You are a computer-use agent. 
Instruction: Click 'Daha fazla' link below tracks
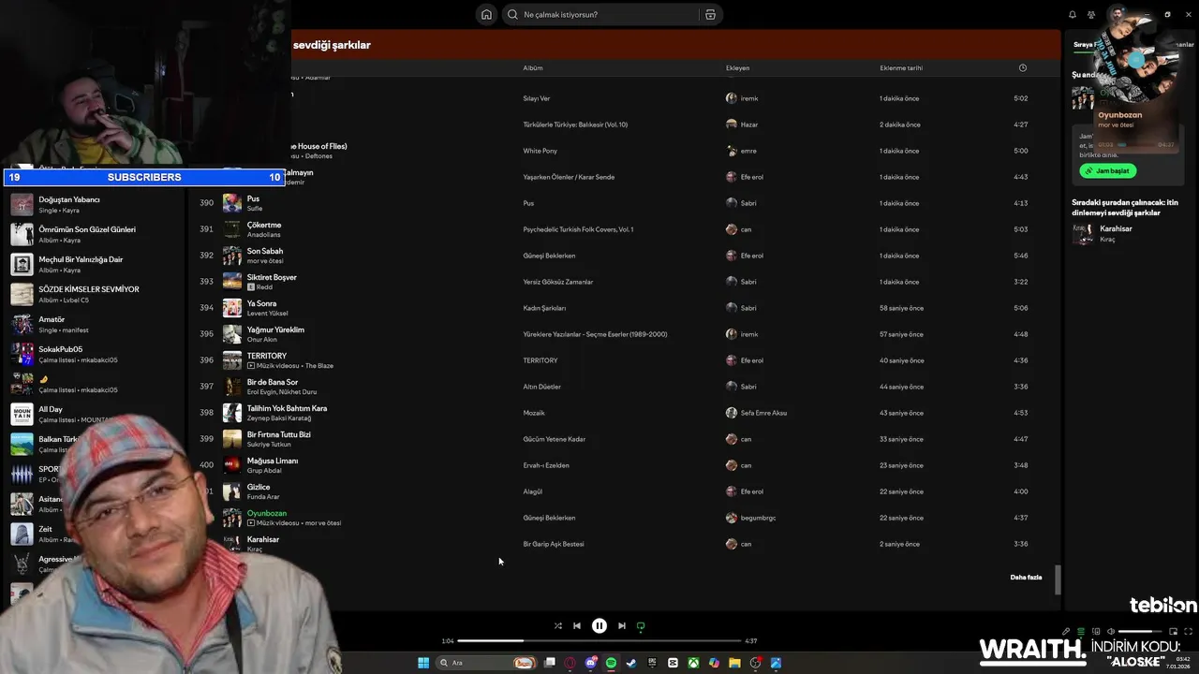[1026, 578]
